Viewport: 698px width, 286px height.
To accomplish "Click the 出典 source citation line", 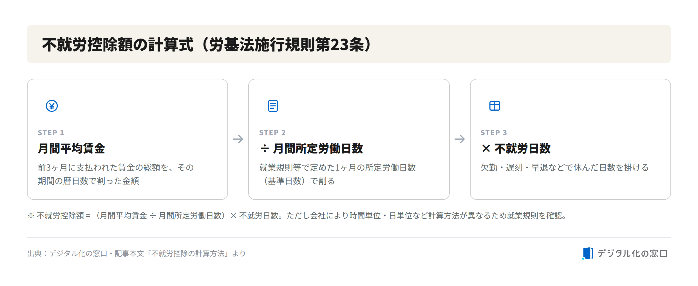I will 137,253.
